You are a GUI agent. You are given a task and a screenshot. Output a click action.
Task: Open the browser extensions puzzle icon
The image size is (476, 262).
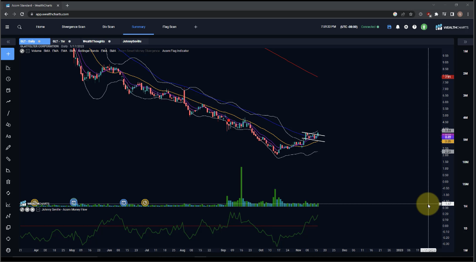pos(436,14)
